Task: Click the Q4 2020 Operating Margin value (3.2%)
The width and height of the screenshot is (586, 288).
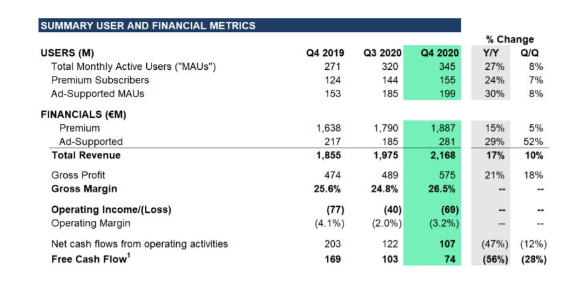Action: pos(441,223)
